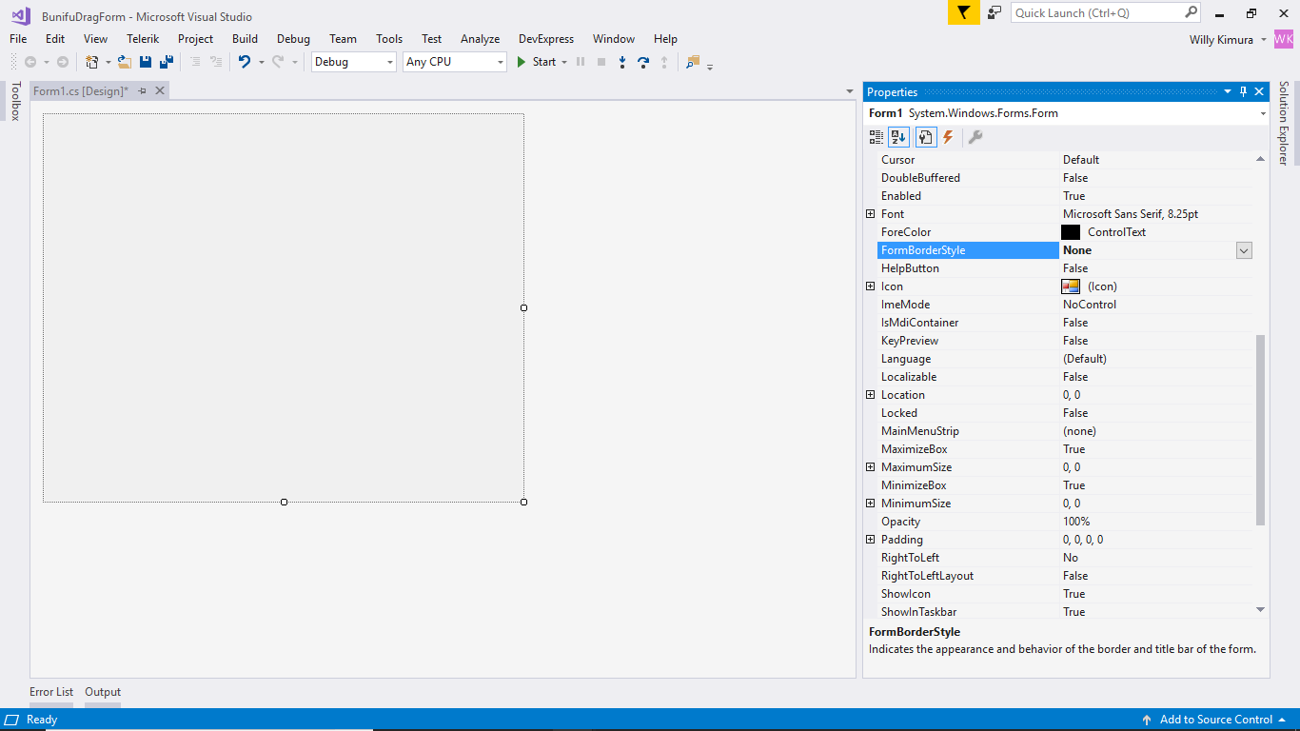
Task: Sort properties alphabetically in Properties panel
Action: [898, 136]
